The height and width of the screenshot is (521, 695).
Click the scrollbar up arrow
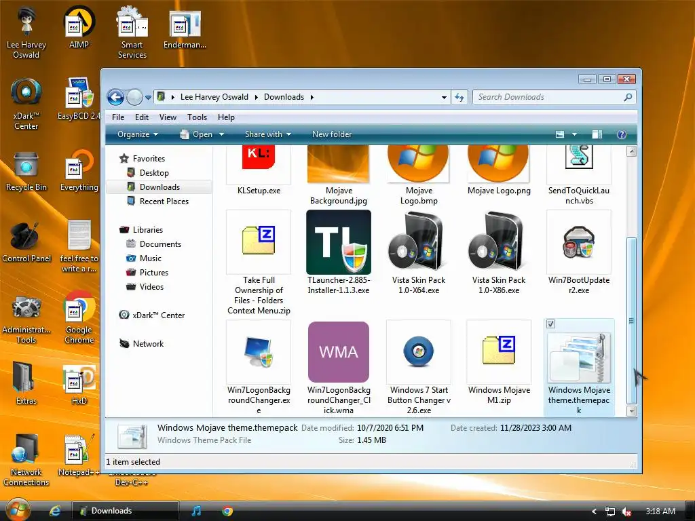click(632, 151)
